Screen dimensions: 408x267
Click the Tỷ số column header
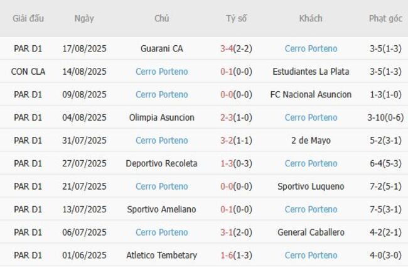[x=236, y=18]
